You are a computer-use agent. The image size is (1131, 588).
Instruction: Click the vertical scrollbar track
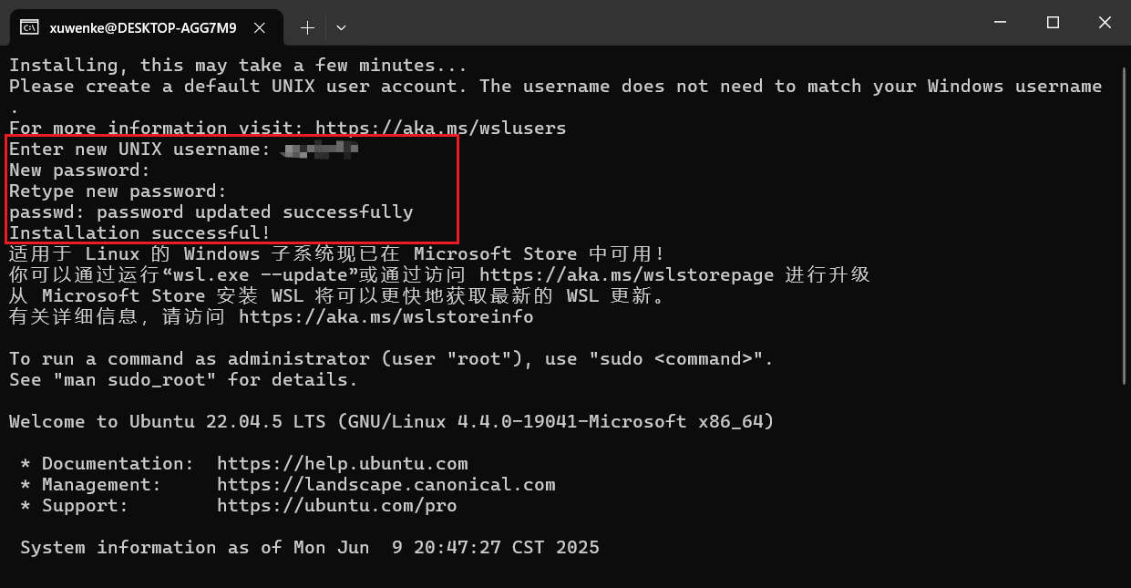(1123, 319)
